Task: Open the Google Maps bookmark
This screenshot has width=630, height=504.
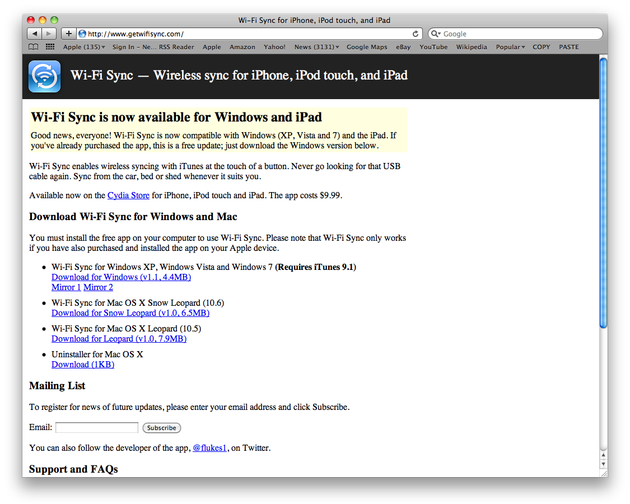Action: (x=367, y=47)
